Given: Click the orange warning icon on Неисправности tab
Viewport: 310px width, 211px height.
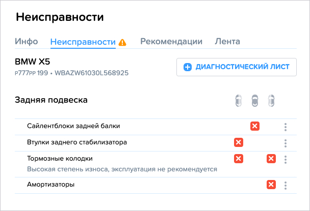Looking at the screenshot, I should [122, 42].
